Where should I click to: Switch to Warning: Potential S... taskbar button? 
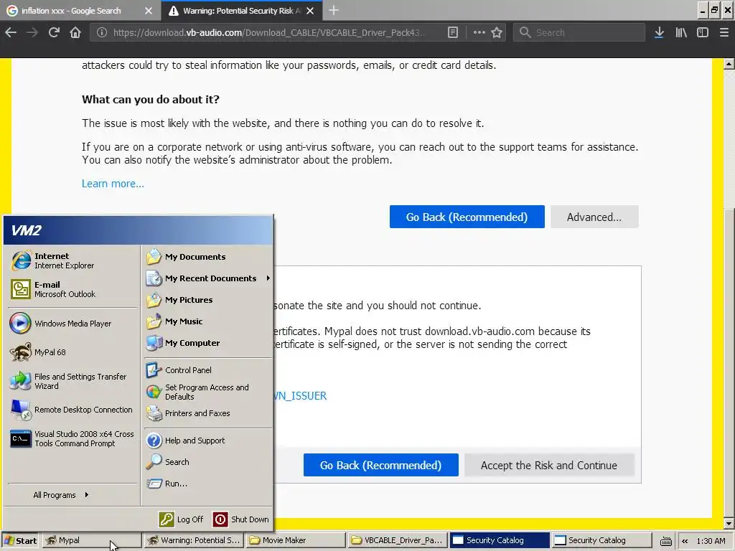tap(194, 540)
